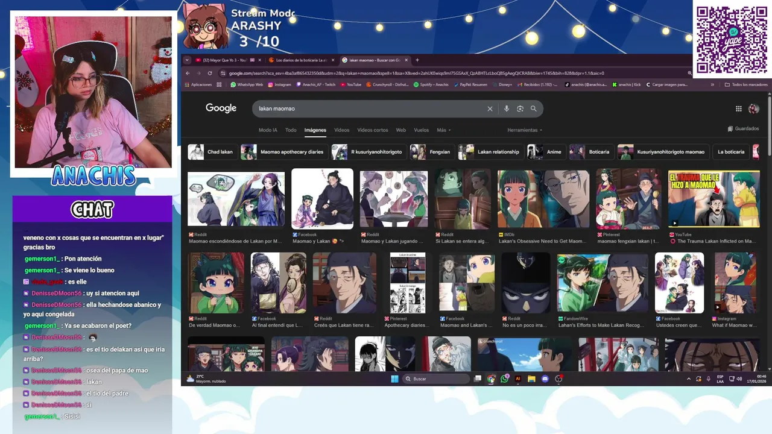The width and height of the screenshot is (772, 434).
Task: Open Google Lens image search
Action: click(x=520, y=108)
